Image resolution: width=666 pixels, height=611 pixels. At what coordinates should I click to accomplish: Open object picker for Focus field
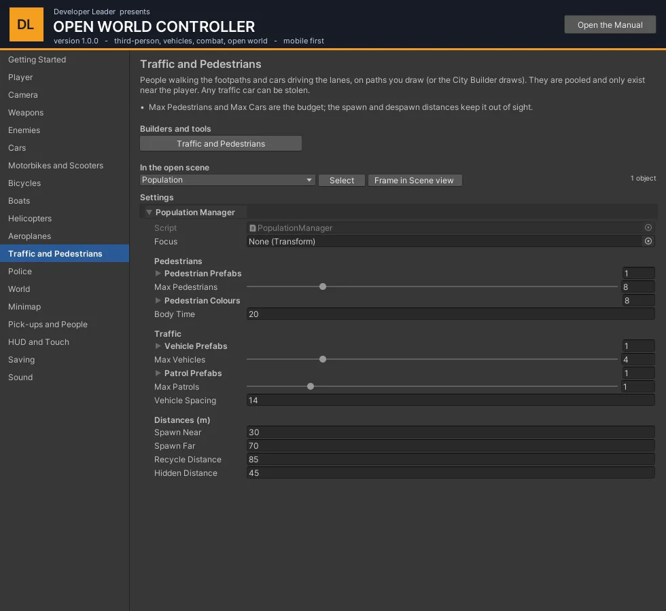[648, 241]
